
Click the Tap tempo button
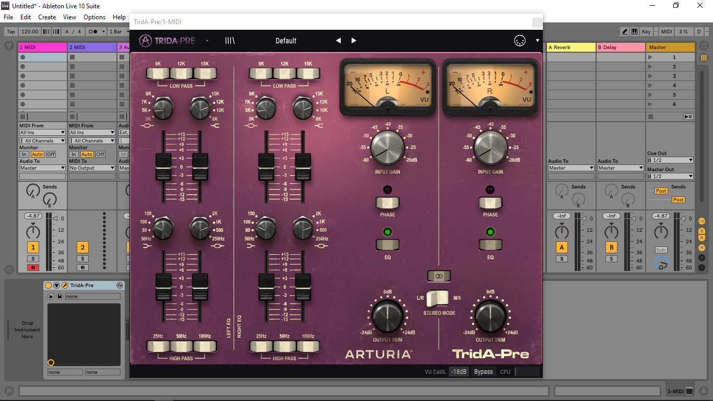(x=11, y=32)
